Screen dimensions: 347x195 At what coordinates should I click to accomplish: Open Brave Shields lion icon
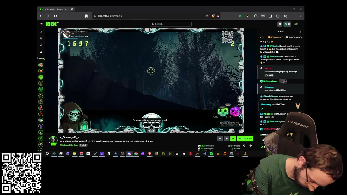click(213, 16)
